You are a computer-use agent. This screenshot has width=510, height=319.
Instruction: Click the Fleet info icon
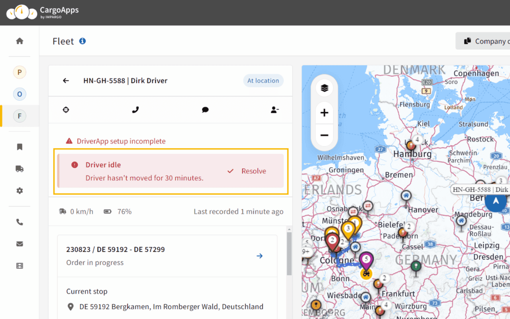pyautogui.click(x=82, y=41)
